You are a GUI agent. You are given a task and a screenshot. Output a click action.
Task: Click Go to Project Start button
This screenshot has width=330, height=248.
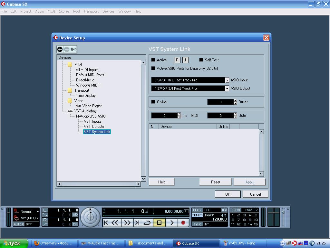pos(106,222)
